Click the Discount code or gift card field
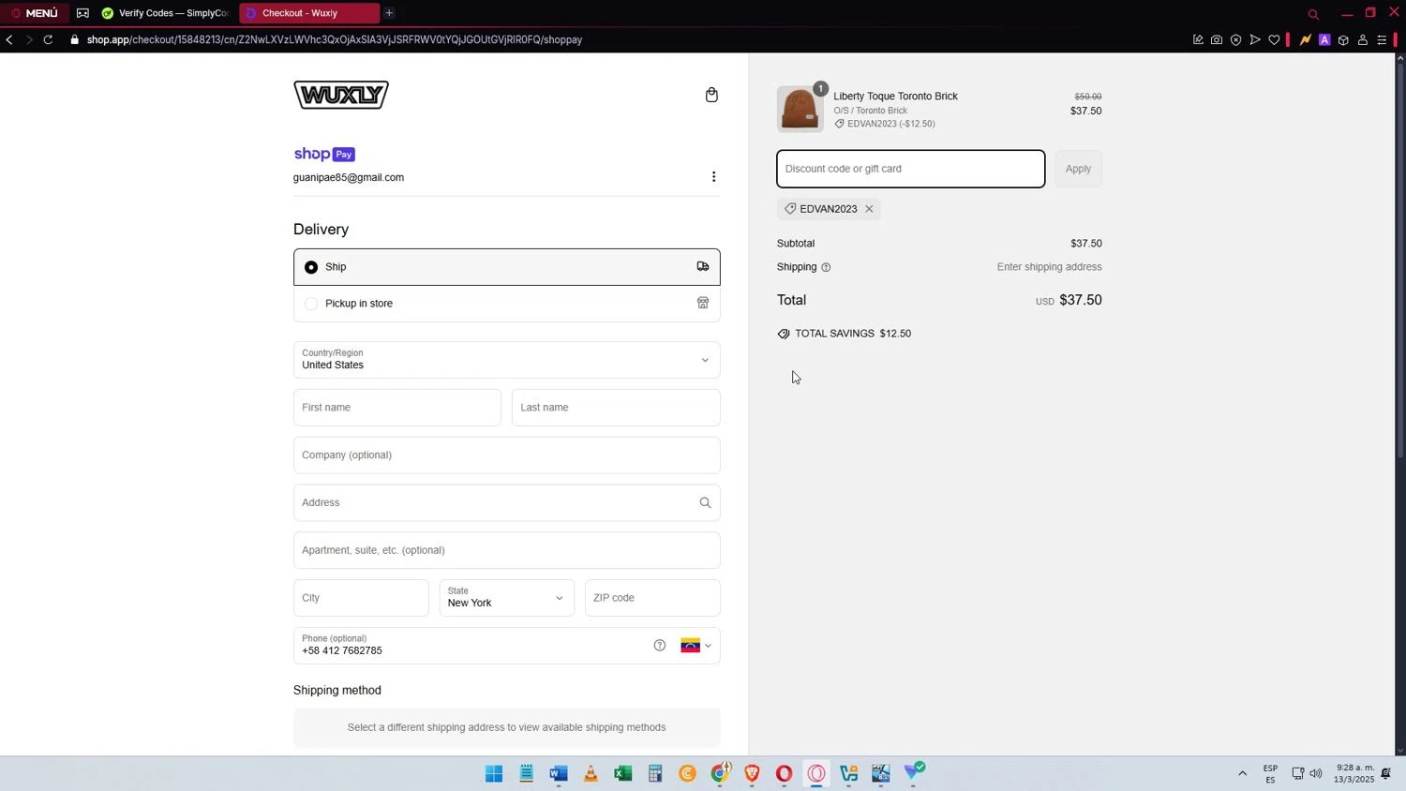This screenshot has height=791, width=1406. [910, 169]
